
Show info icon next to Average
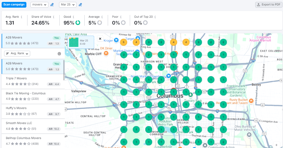pyautogui.click(x=102, y=17)
